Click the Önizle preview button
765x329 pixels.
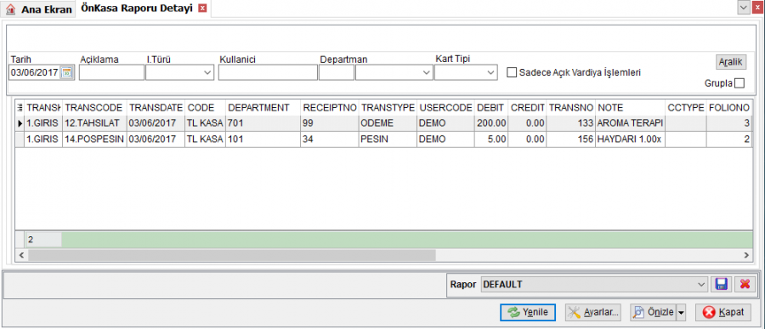[654, 312]
